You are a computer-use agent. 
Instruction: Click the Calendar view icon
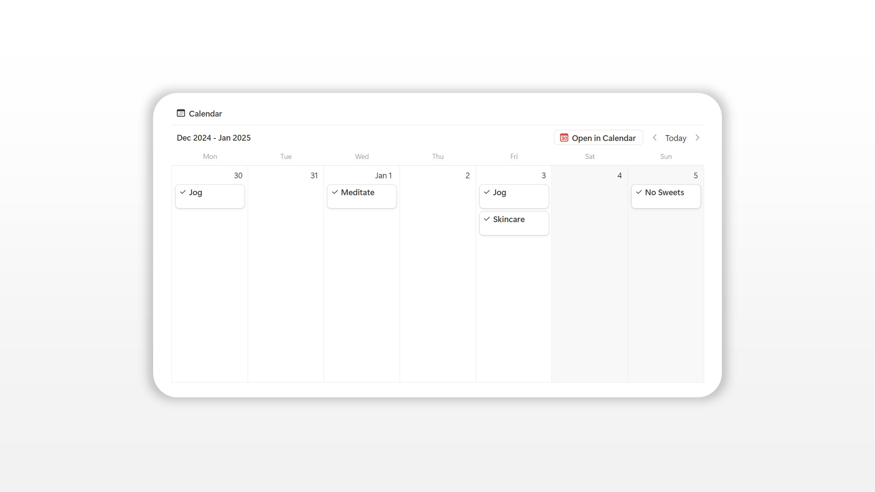(181, 113)
